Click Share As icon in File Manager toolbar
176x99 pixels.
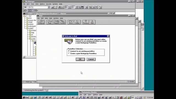pos(59,7)
